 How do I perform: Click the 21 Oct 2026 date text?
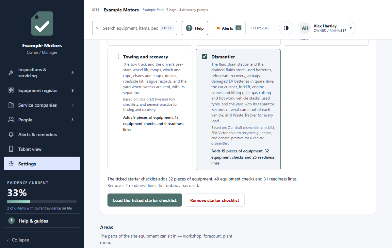point(260,28)
